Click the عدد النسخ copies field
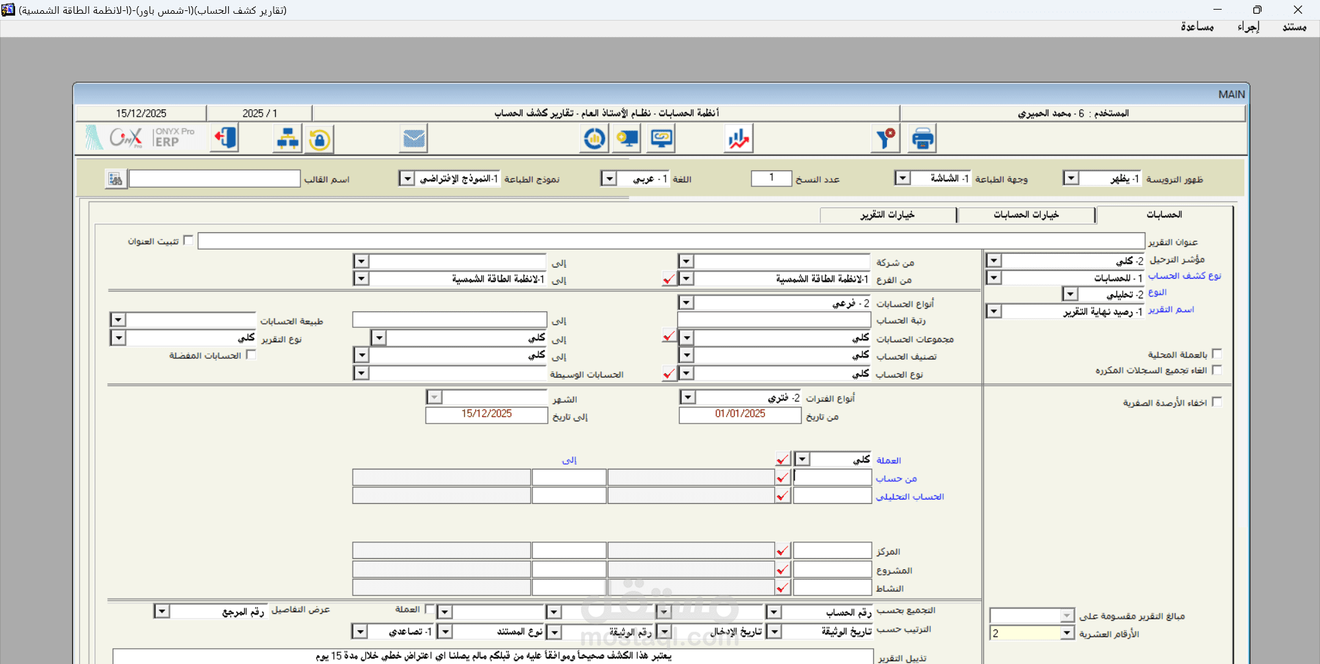Viewport: 1320px width, 664px height. [771, 179]
